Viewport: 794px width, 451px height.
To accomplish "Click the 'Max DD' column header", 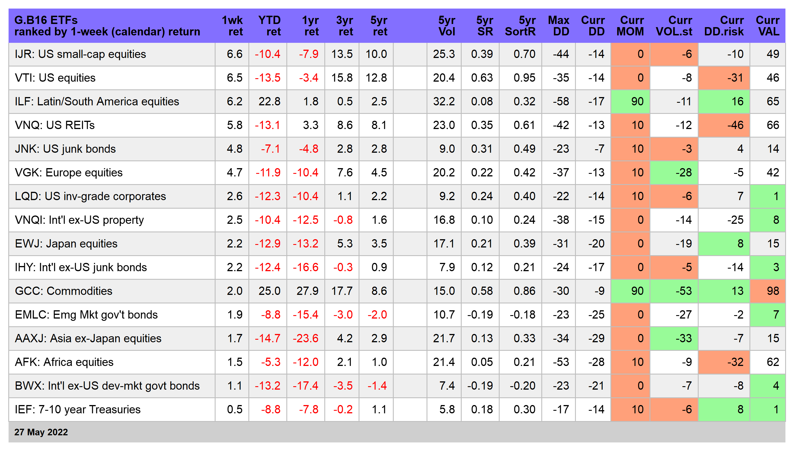I will tap(558, 26).
